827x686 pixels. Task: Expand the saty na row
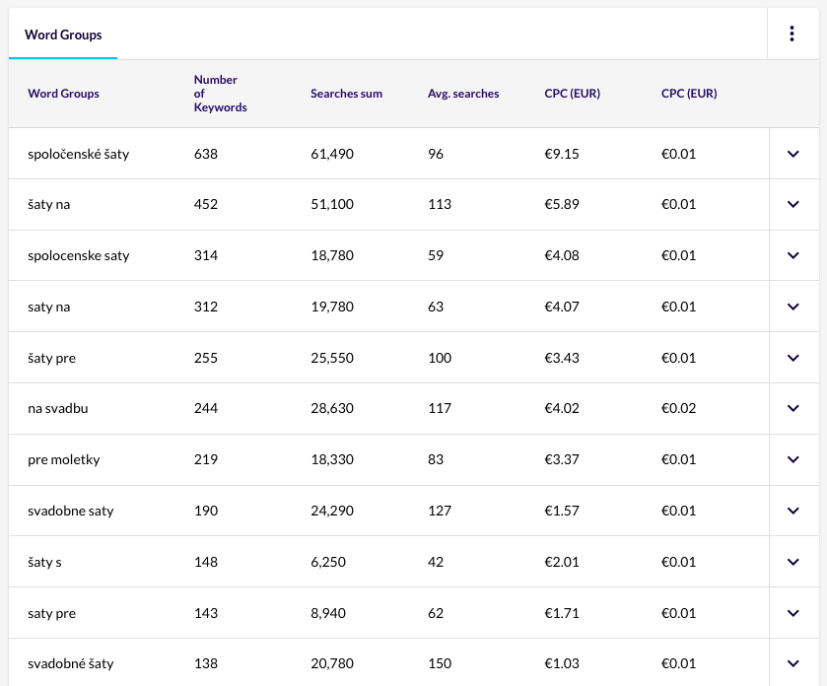793,307
